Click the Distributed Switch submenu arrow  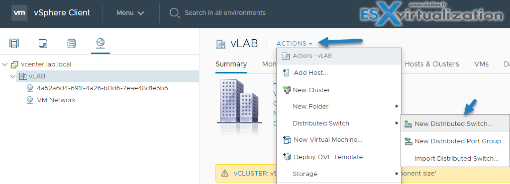pyautogui.click(x=397, y=123)
